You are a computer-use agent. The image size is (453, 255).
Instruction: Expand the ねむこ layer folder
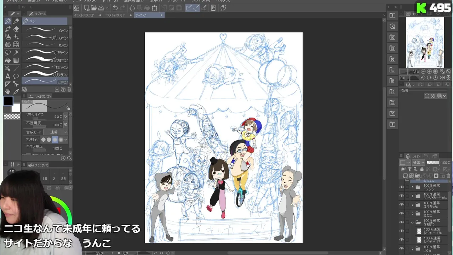click(412, 214)
